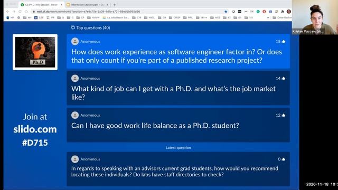Switch to the CS Ph.D. Info Session tab
The width and height of the screenshot is (338, 190).
pyautogui.click(x=41, y=5)
